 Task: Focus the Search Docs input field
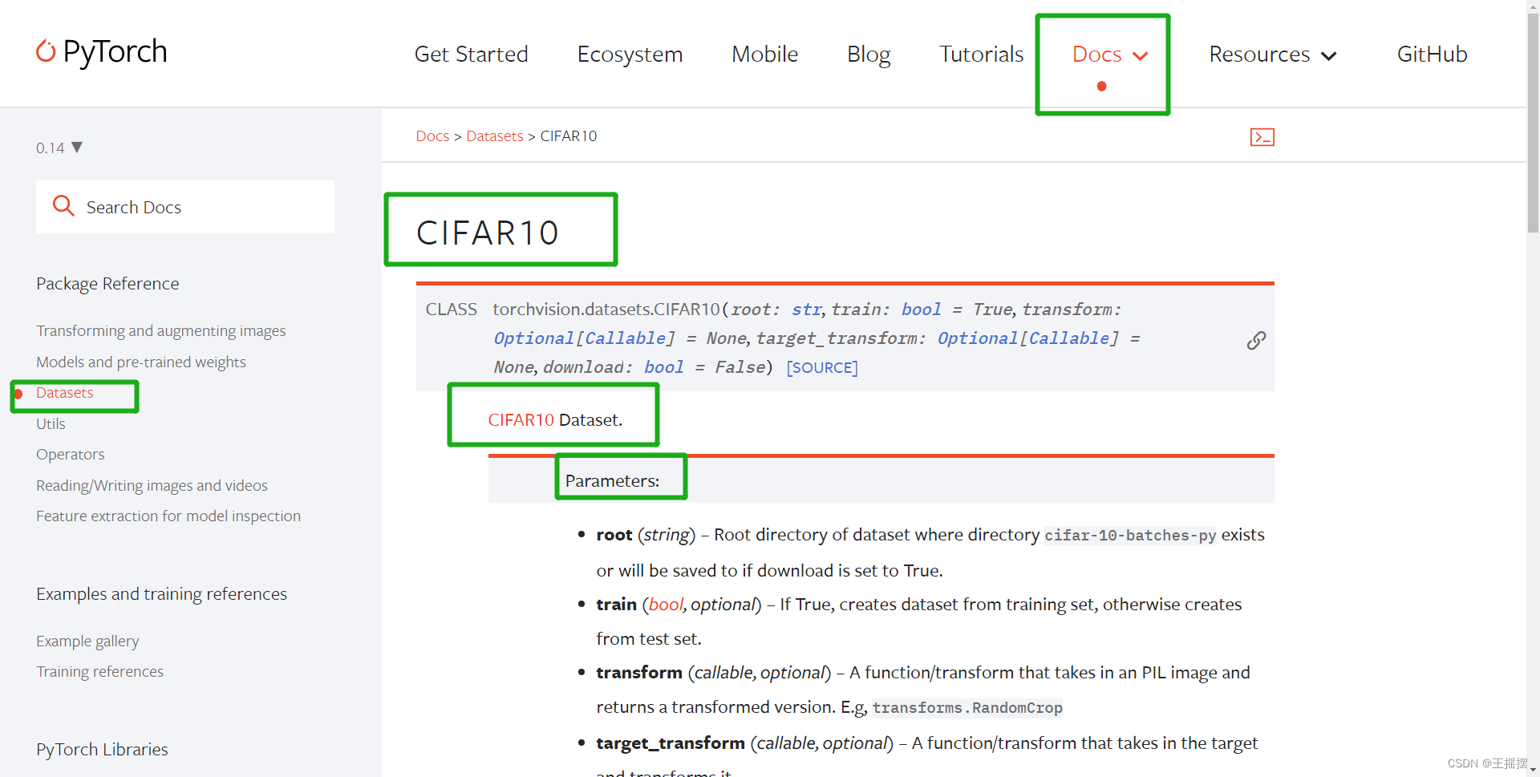click(x=185, y=207)
